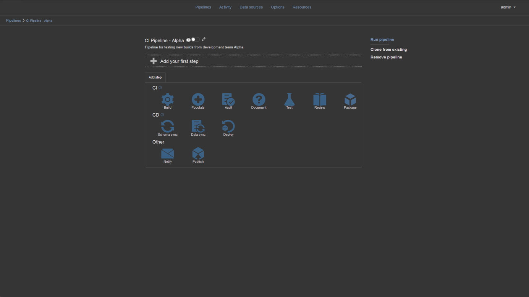Click Run pipeline link
The height and width of the screenshot is (297, 529).
tap(382, 40)
